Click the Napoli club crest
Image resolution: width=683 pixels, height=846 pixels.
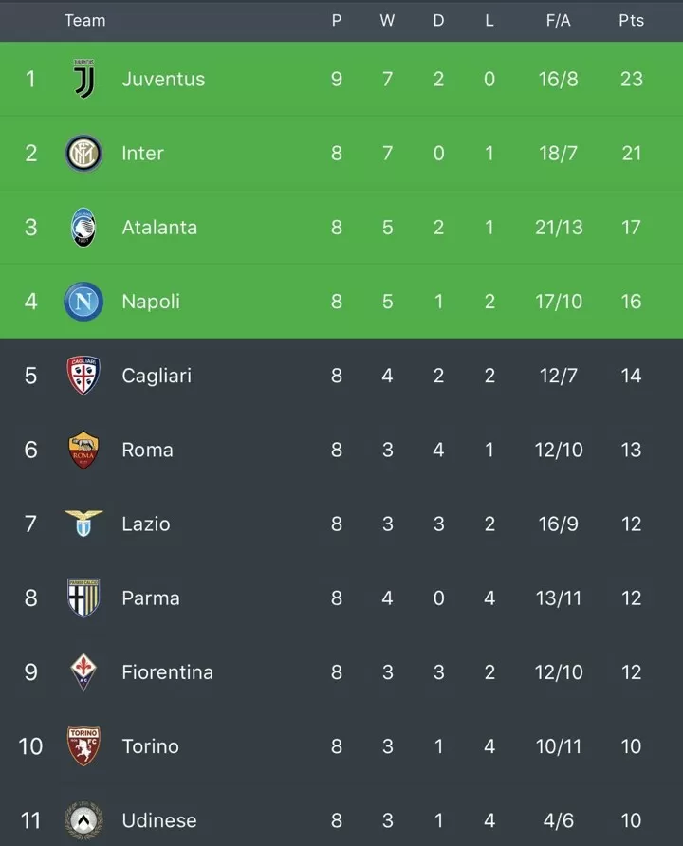click(x=83, y=302)
